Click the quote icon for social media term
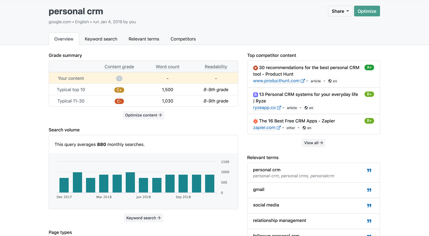This screenshot has height=236, width=429. [369, 206]
